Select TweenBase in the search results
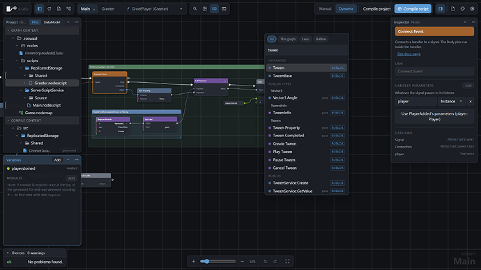Viewport: 481px width, 270px height. 307,76
